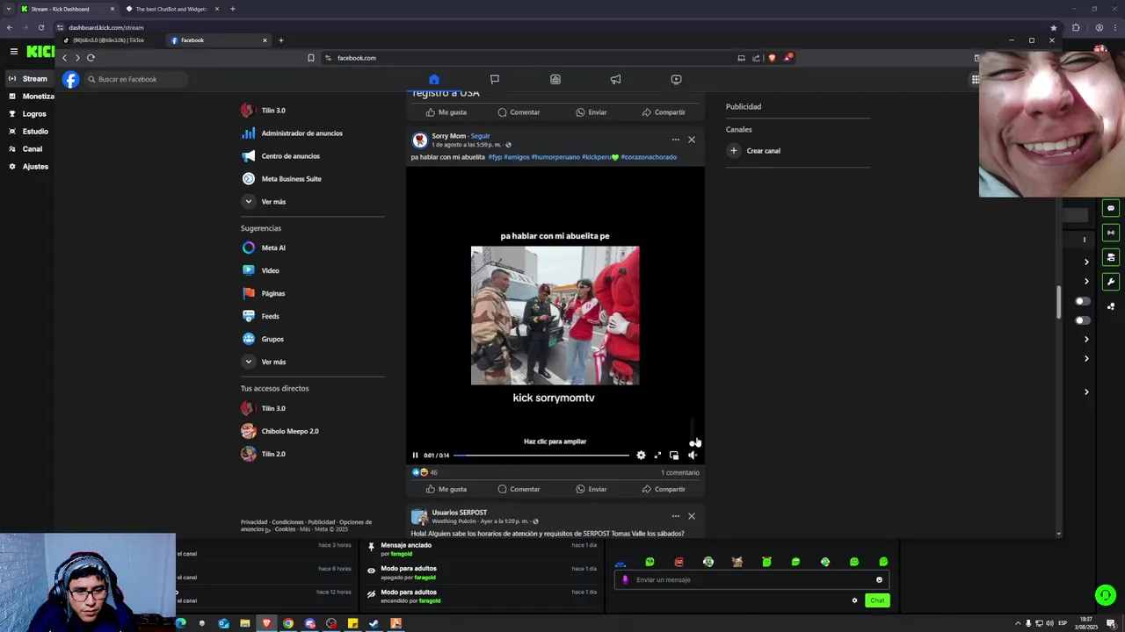
Task: Expand the video to fullscreen
Action: coord(657,455)
